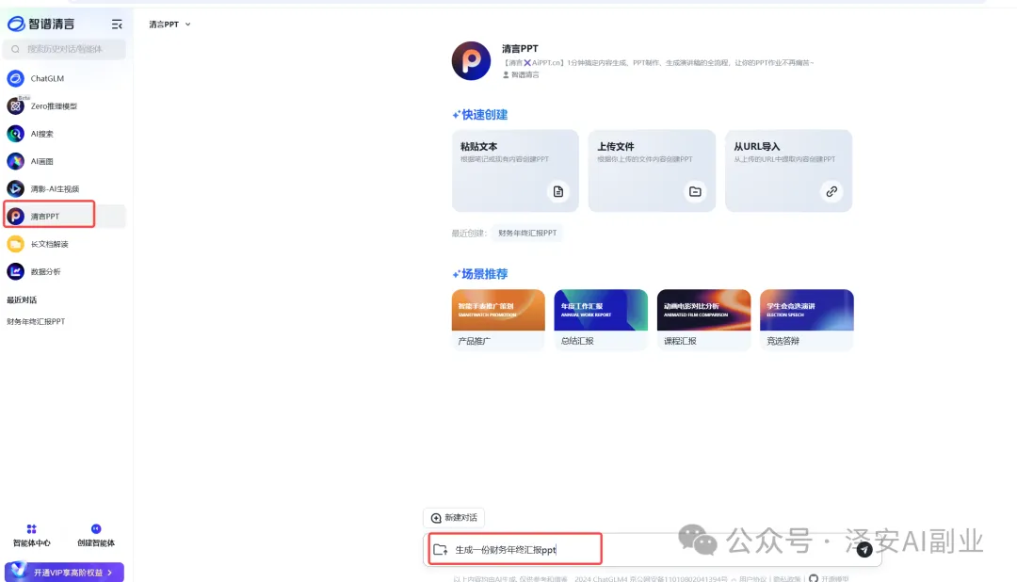This screenshot has height=582, width=1017.
Task: Click the 开通VIP享高阶权益 banner
Action: [x=64, y=573]
